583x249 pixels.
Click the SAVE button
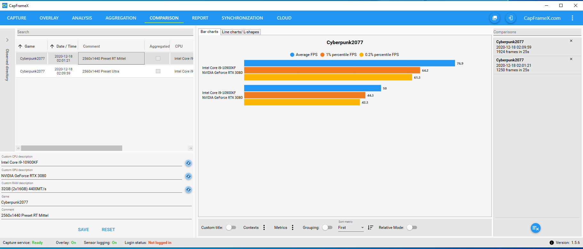point(84,230)
